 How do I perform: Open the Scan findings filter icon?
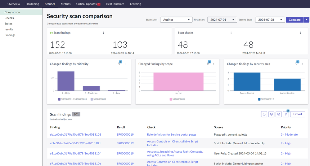[286, 114]
